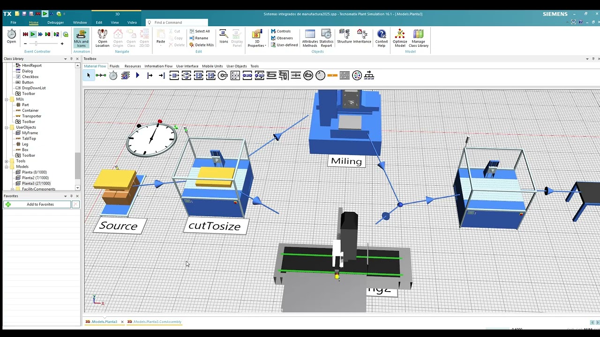Select the Checkbox class item
Image resolution: width=600 pixels, height=337 pixels.
pyautogui.click(x=30, y=77)
